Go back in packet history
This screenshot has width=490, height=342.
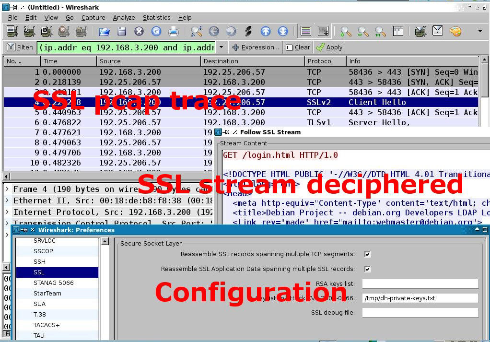click(x=214, y=31)
